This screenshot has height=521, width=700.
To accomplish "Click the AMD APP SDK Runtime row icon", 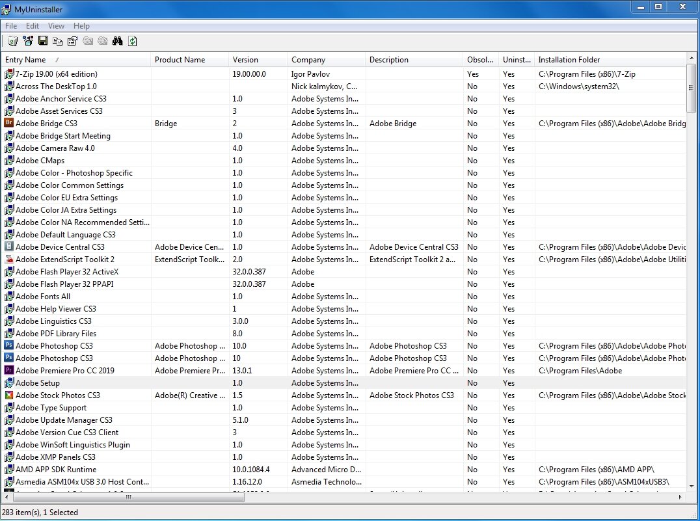I will (x=9, y=469).
